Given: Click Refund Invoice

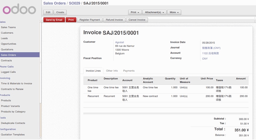Looking at the screenshot, I should pos(114,20).
